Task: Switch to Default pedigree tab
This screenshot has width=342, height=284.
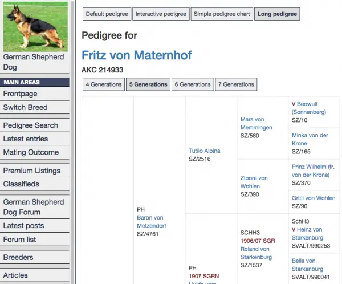Action: [x=107, y=14]
